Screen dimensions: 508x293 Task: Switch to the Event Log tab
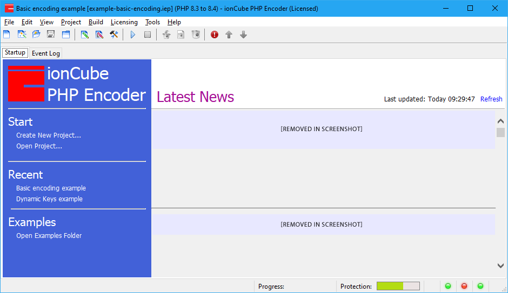[45, 53]
